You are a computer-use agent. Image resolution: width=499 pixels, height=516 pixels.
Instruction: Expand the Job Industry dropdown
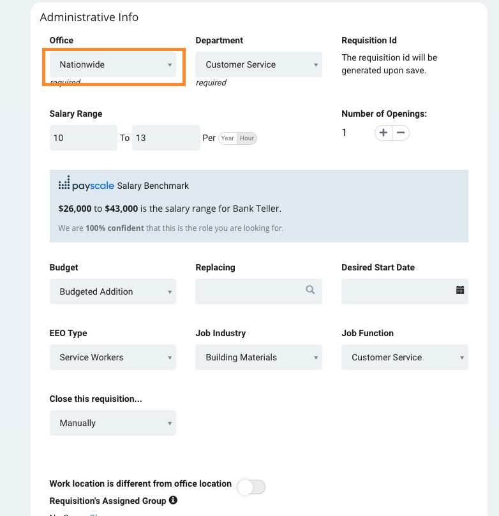258,357
